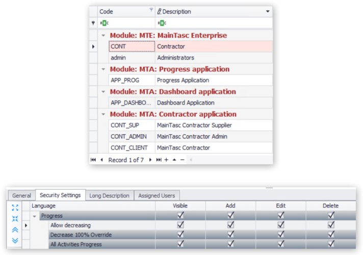The height and width of the screenshot is (255, 363).
Task: Click the double down chevron icon
Action: click(15, 240)
